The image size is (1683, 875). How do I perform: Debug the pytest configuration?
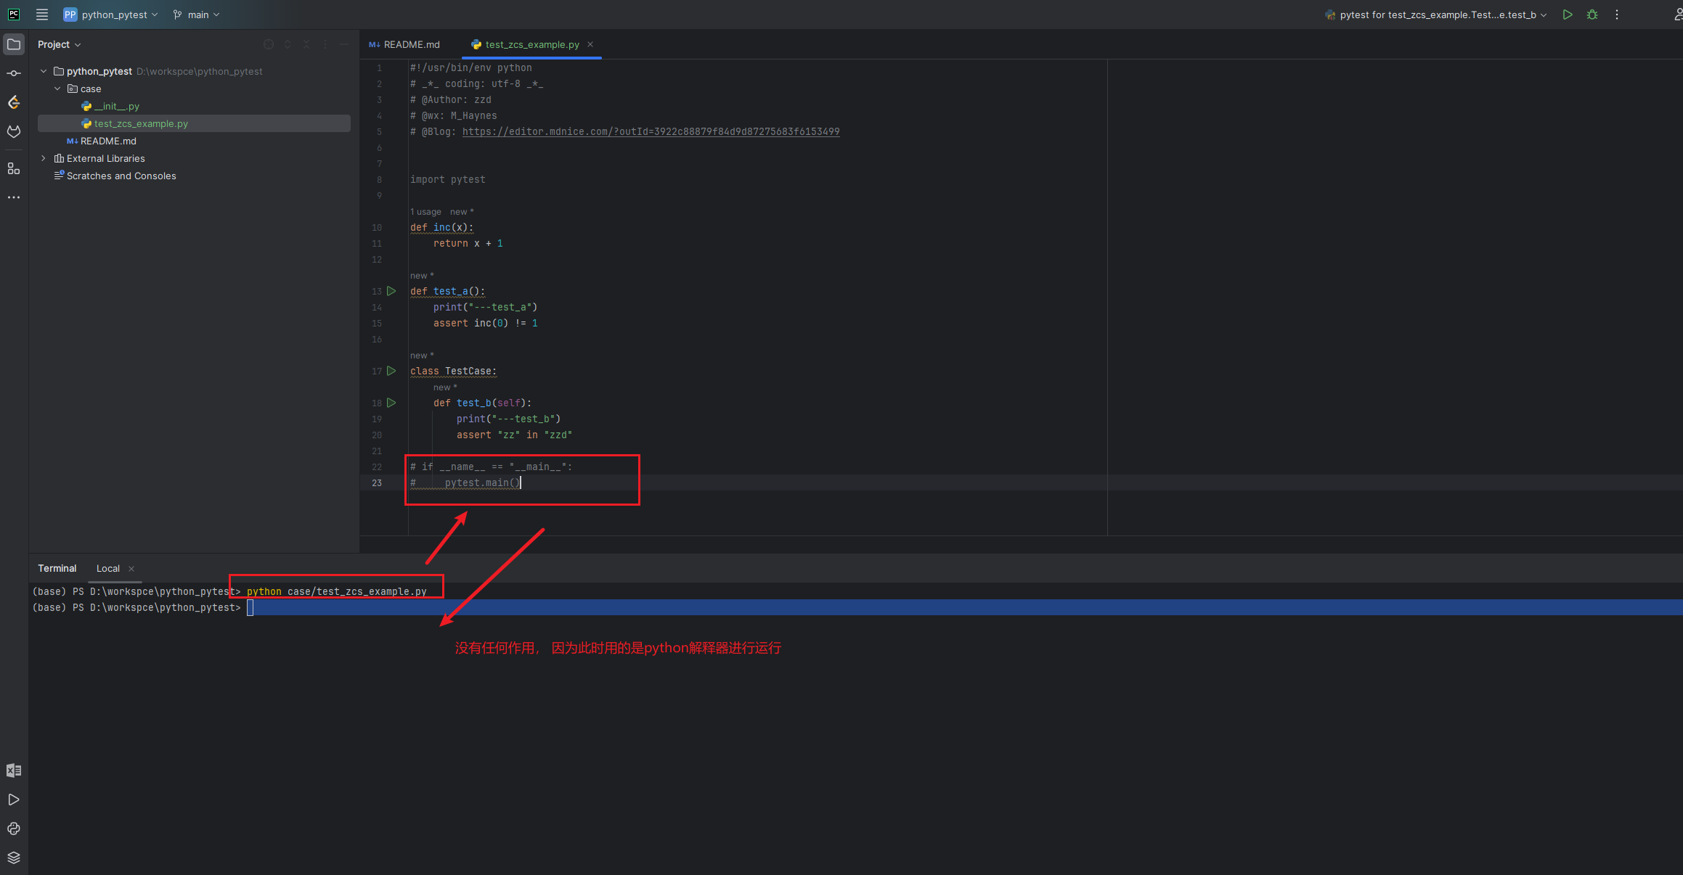[x=1592, y=15]
